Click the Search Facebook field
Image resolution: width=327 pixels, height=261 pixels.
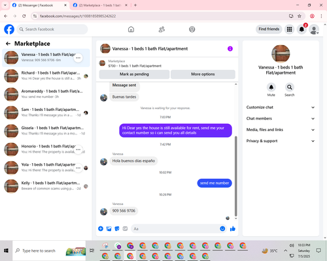[52, 29]
